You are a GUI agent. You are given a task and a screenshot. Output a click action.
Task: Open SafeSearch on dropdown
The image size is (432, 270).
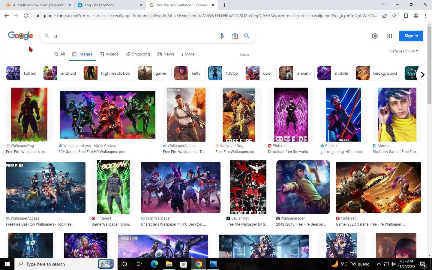coord(404,51)
